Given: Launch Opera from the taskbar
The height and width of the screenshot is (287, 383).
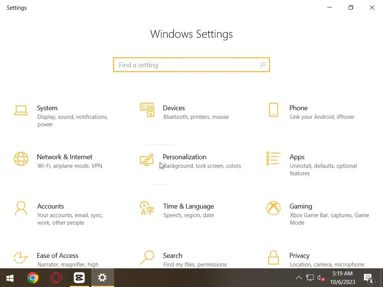Looking at the screenshot, I should point(56,278).
